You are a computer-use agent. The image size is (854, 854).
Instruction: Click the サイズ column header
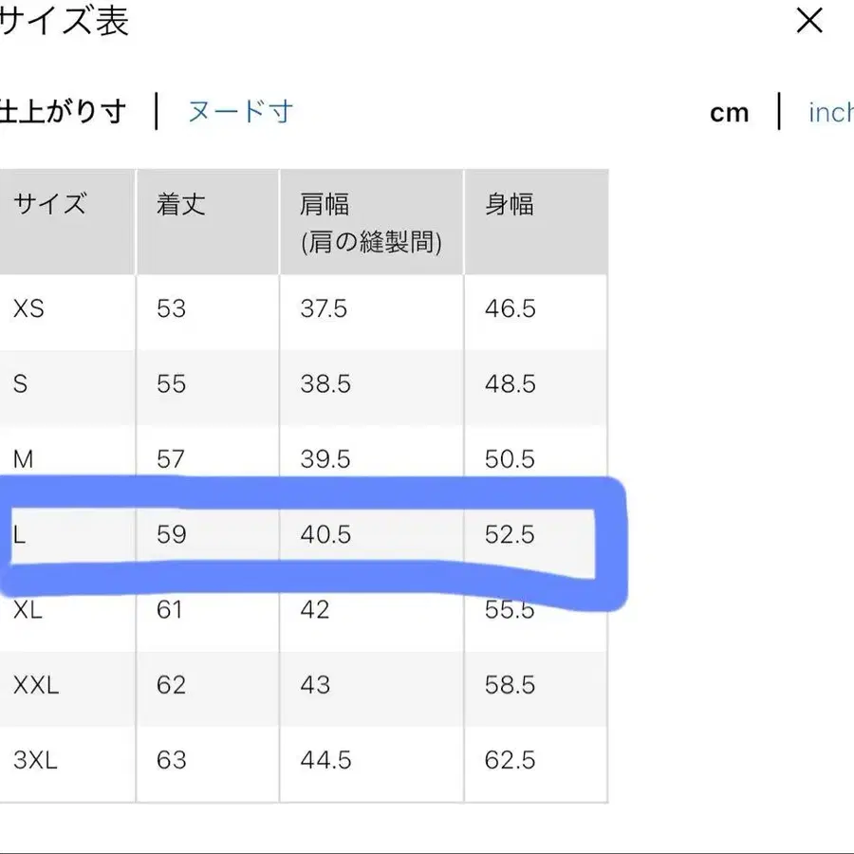pyautogui.click(x=47, y=203)
